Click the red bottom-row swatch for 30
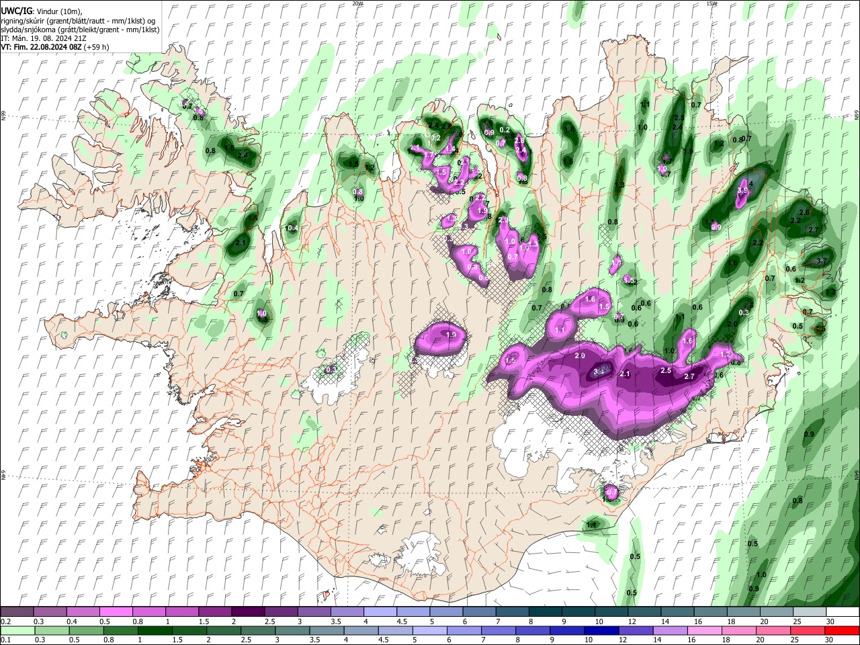 tap(843, 630)
